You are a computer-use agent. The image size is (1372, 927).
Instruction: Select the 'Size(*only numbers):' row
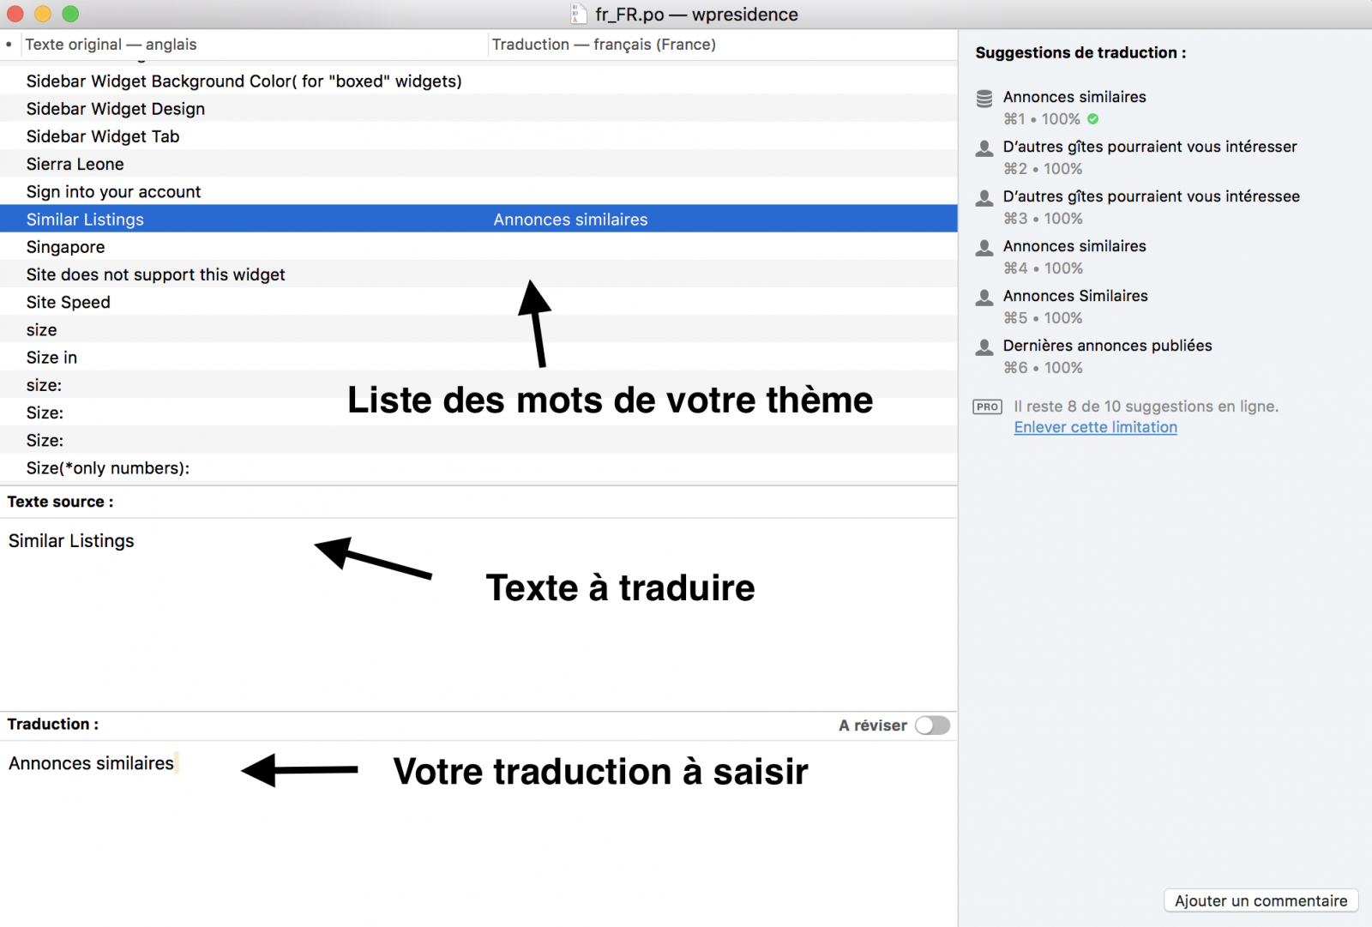pyautogui.click(x=478, y=467)
